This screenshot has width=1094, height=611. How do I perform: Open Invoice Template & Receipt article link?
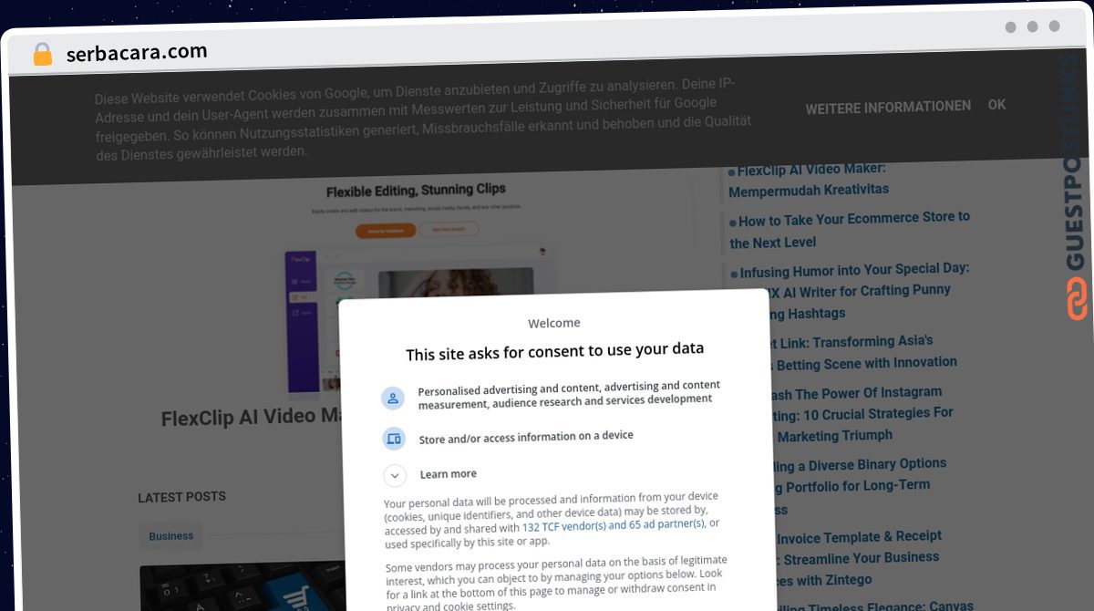click(x=857, y=557)
